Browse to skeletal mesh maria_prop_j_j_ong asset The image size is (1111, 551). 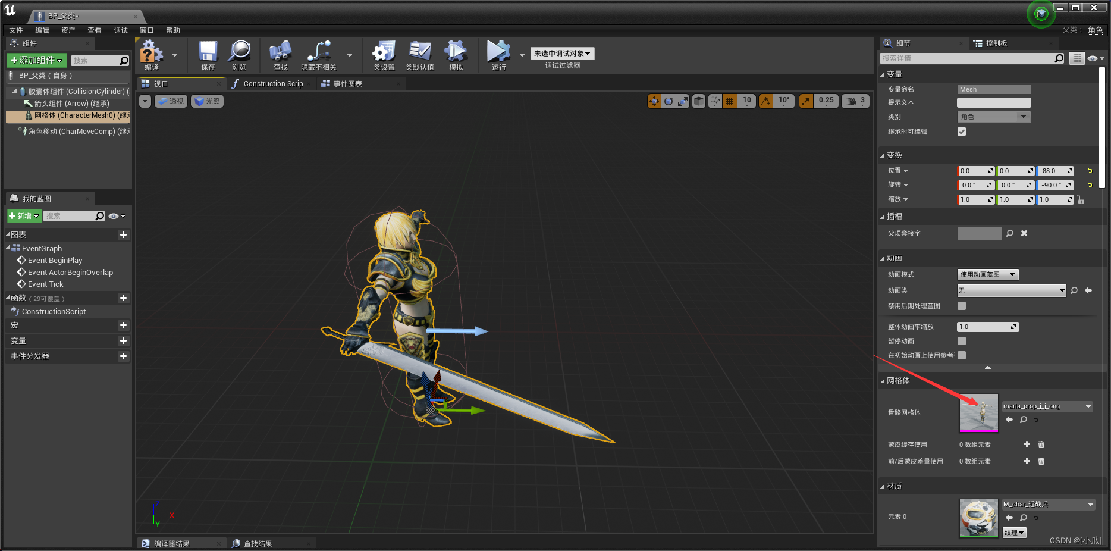point(1024,419)
